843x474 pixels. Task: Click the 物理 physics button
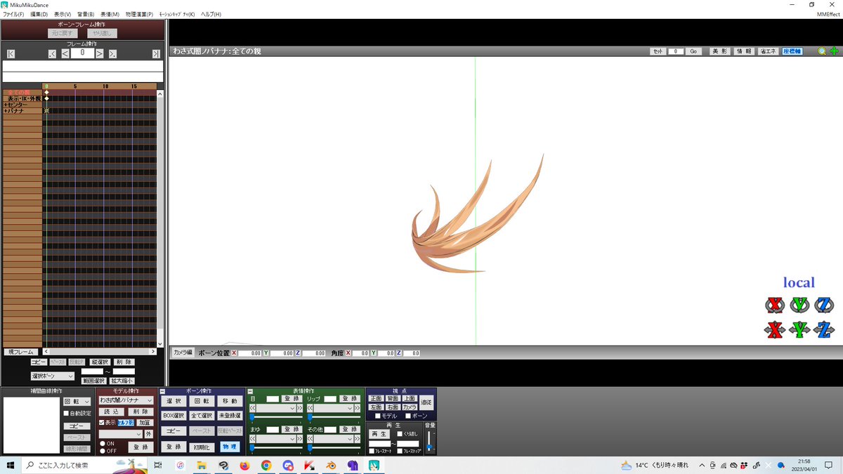[229, 447]
